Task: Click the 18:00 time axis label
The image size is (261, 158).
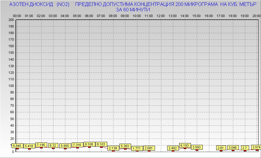Action: [233, 16]
